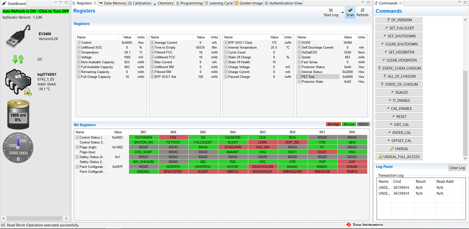Click the Protector Status register icon
Screen dimensions: 469x229
tap(299, 67)
